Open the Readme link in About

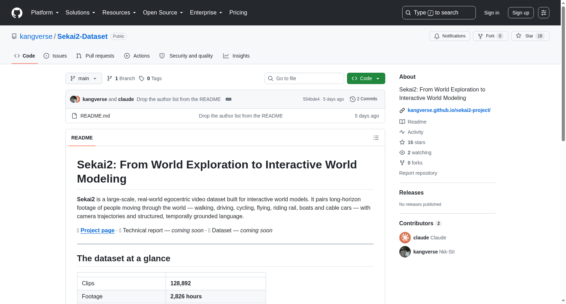(413, 122)
